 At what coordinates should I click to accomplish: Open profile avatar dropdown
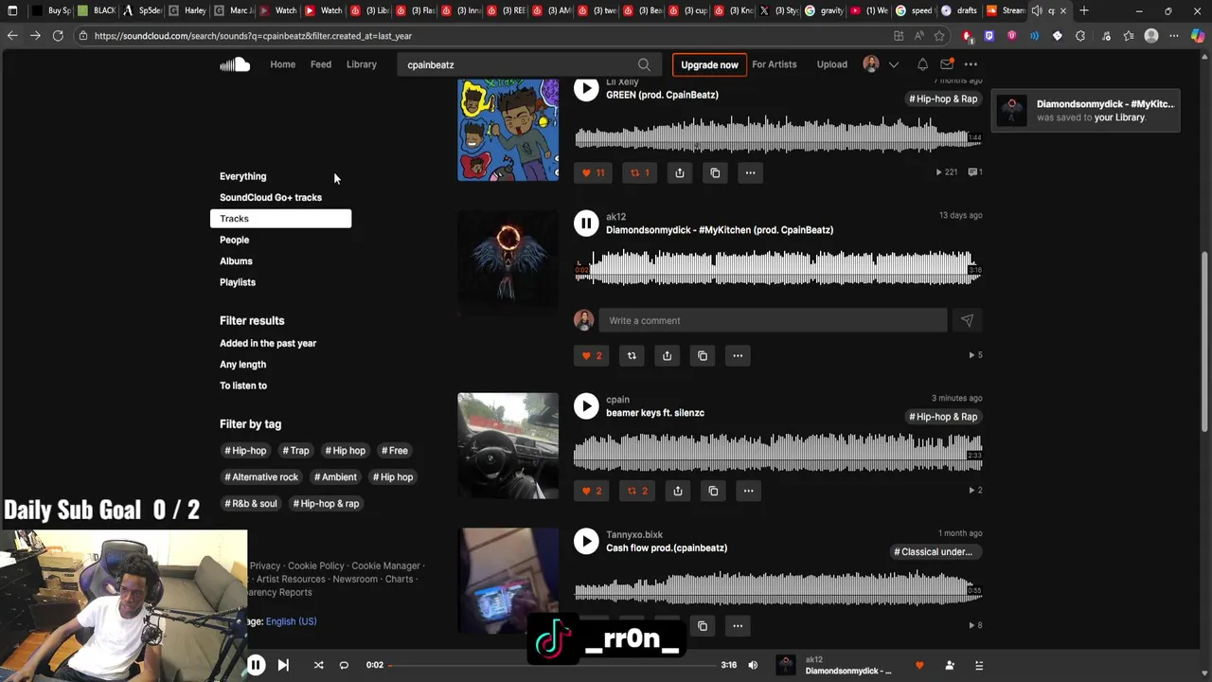881,64
